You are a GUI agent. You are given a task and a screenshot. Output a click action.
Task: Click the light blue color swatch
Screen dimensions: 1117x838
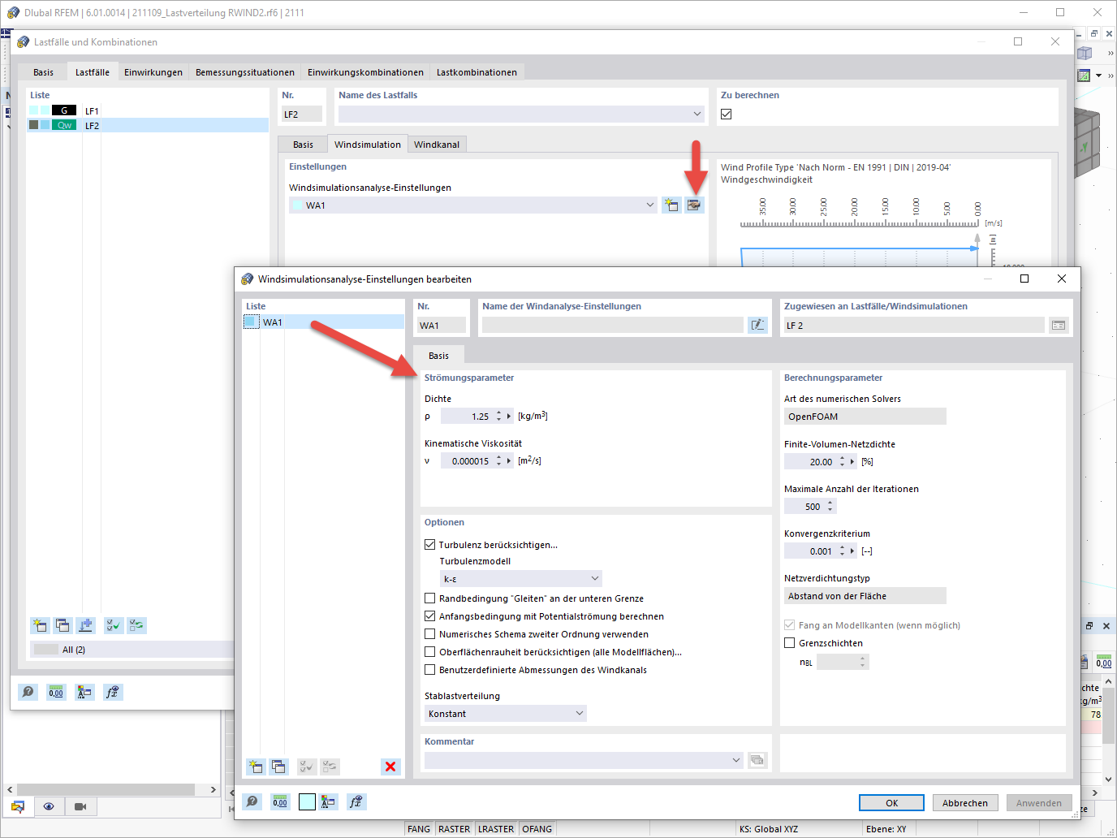pos(307,801)
